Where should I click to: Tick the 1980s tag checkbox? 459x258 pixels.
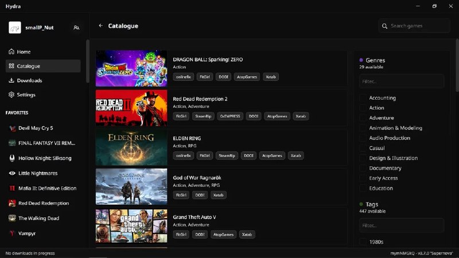pos(363,242)
